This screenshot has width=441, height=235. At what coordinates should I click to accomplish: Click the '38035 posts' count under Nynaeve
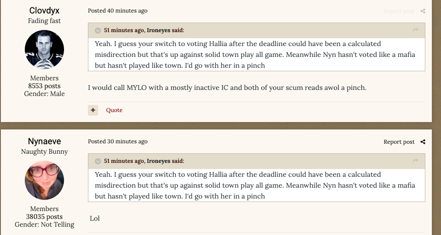click(x=44, y=216)
